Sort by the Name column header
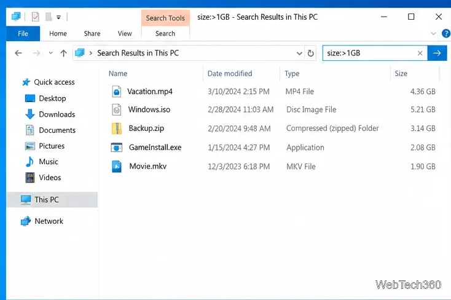 coord(118,73)
